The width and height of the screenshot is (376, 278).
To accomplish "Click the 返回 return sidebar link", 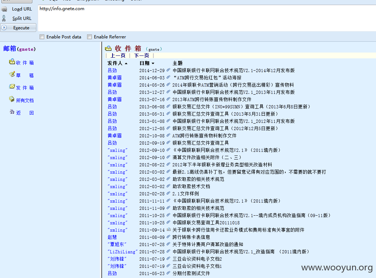I will click(25, 113).
